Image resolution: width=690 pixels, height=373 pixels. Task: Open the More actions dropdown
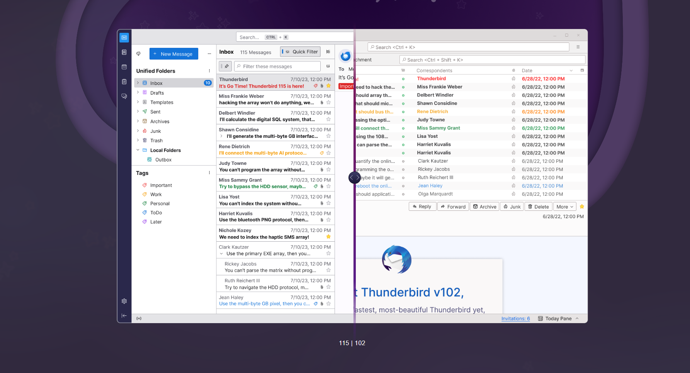(x=564, y=206)
